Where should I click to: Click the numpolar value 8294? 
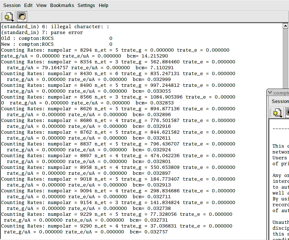86,50
